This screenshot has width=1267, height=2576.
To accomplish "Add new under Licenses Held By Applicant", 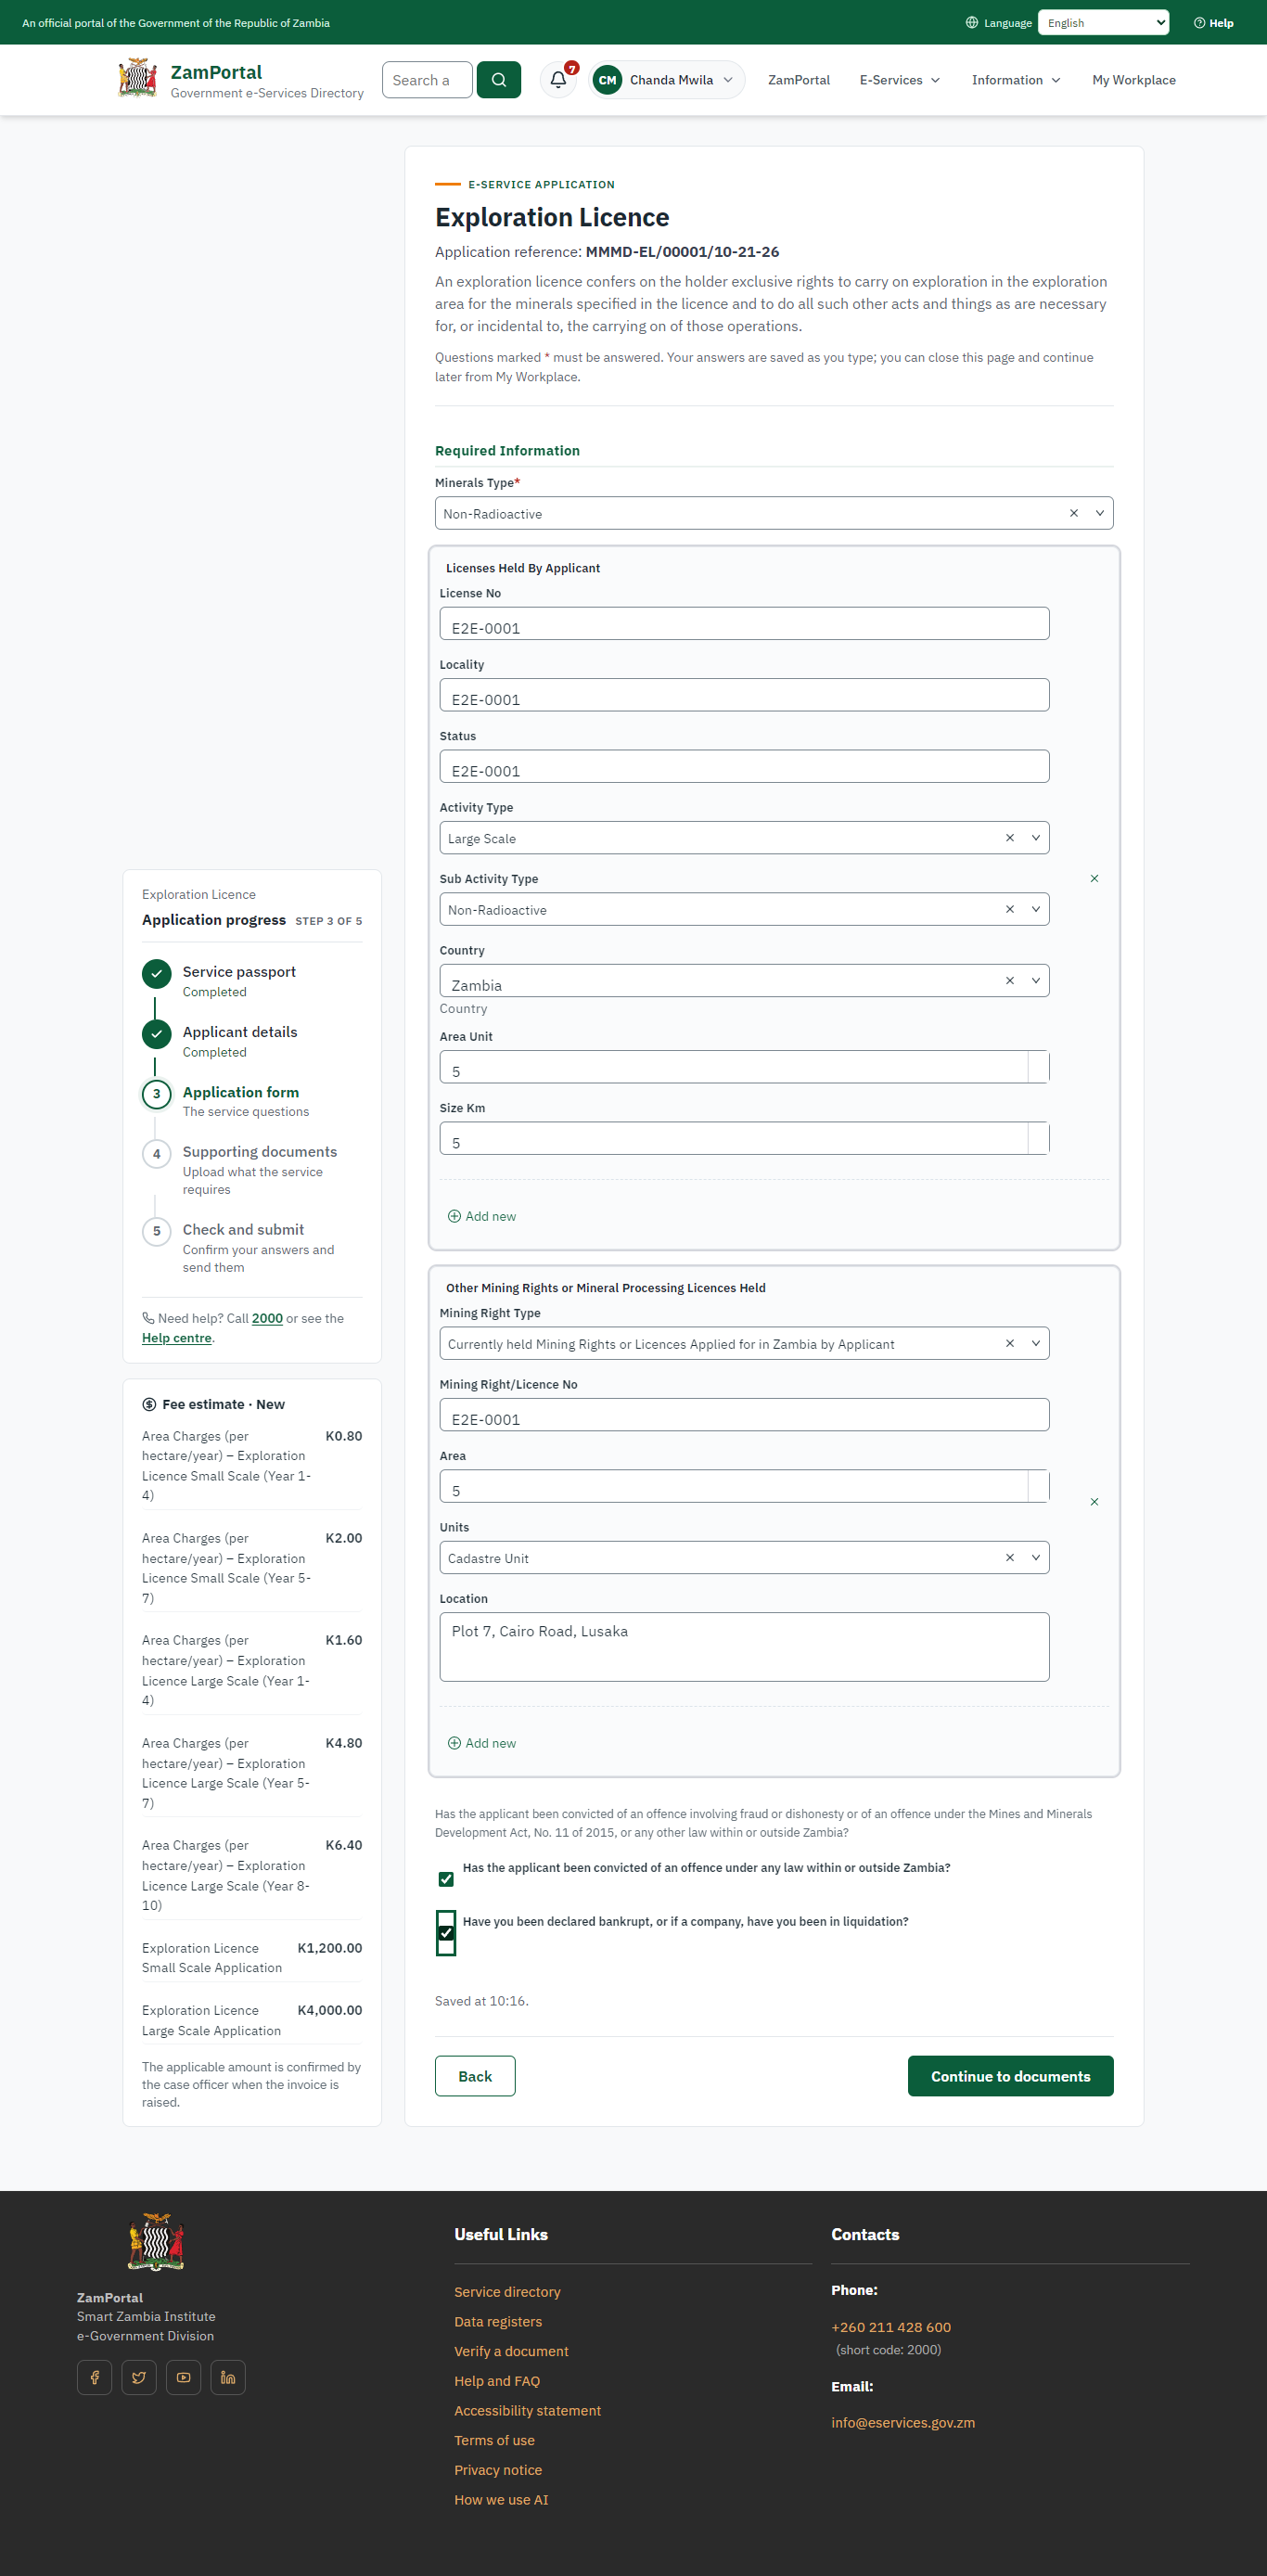I will coord(482,1216).
